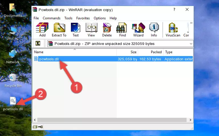This screenshot has width=219, height=136.
Task: Open the Find files tool
Action: pyautogui.click(x=122, y=30)
